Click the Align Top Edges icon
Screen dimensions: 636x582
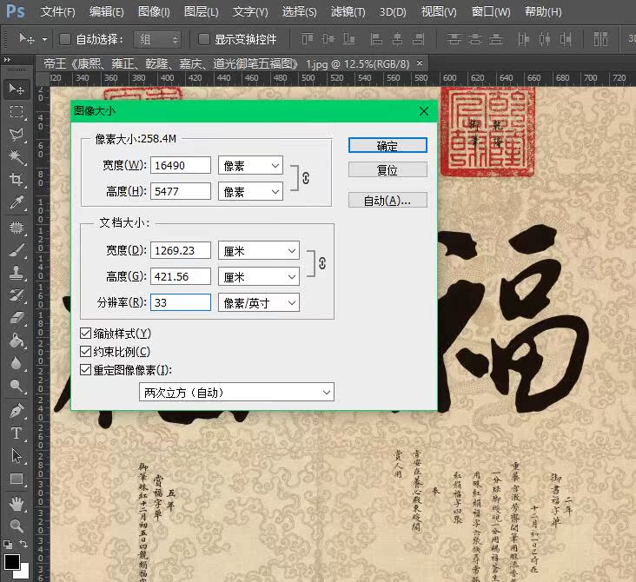(308, 39)
